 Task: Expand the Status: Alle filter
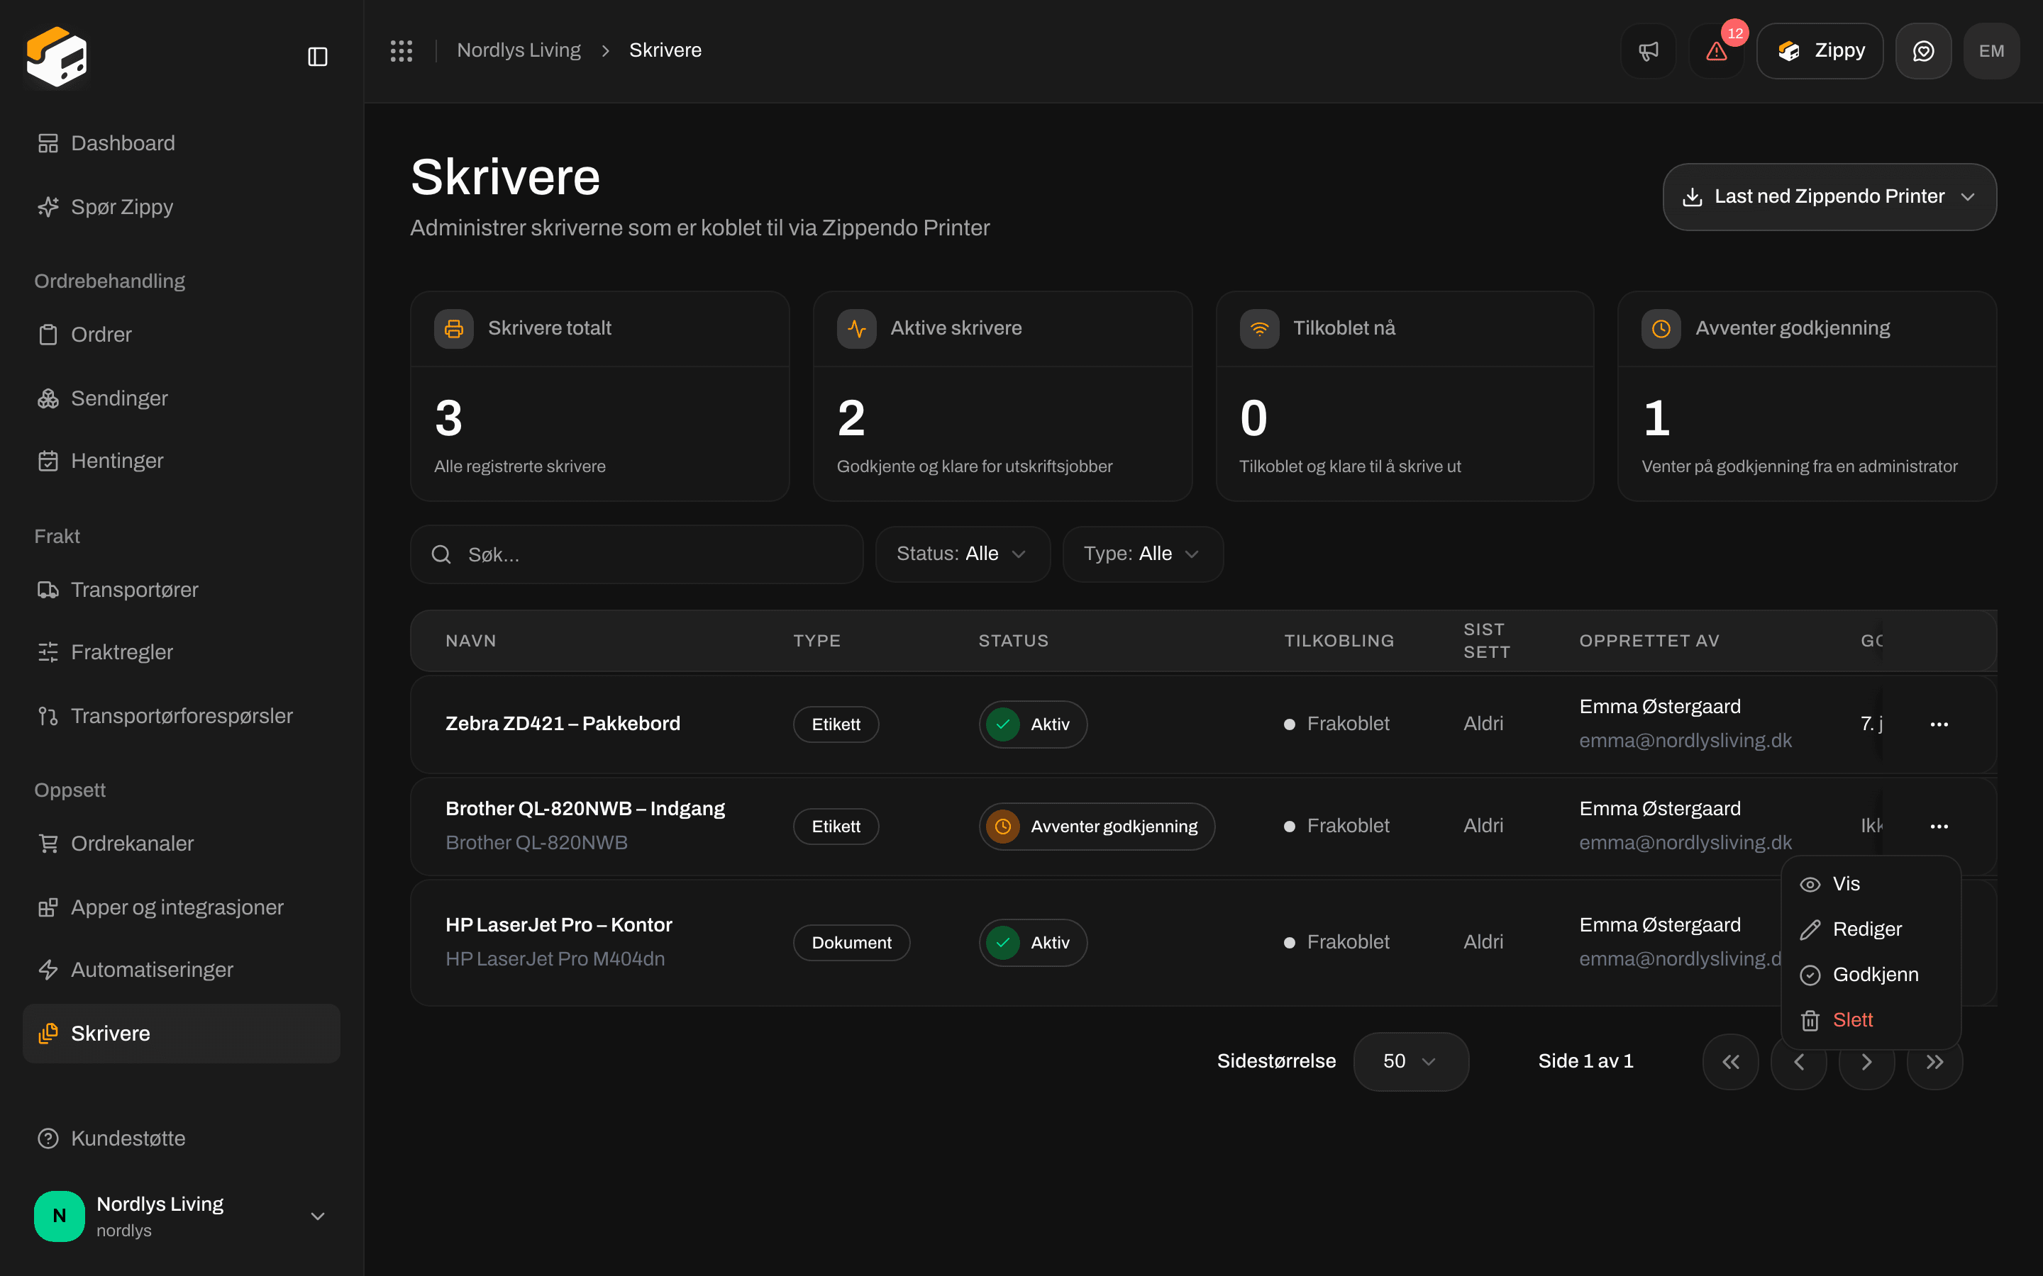[x=963, y=554]
